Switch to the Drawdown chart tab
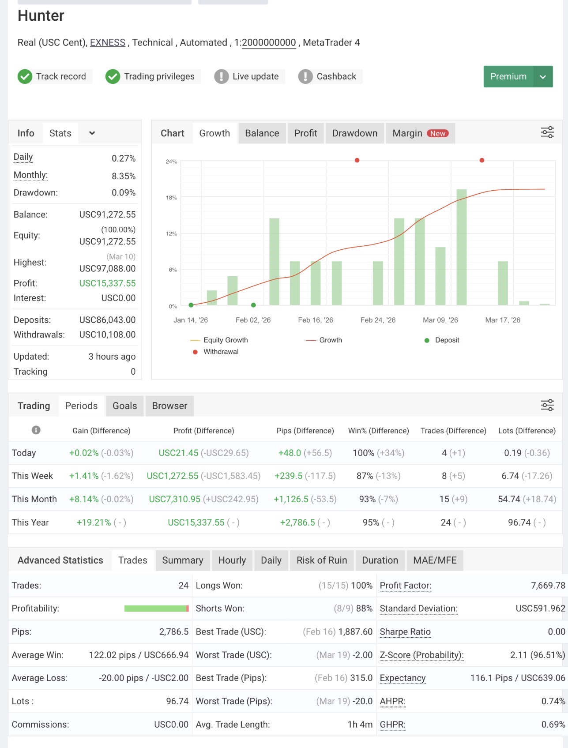Screen dimensions: 568x748 coord(355,133)
